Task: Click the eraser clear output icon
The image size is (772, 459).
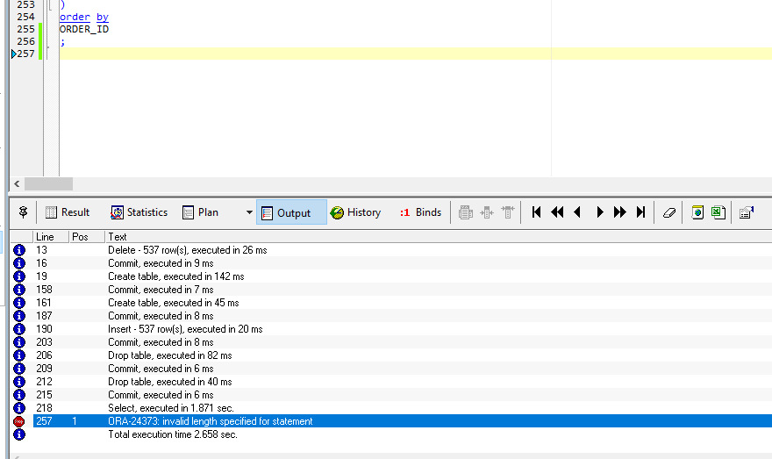Action: 669,212
